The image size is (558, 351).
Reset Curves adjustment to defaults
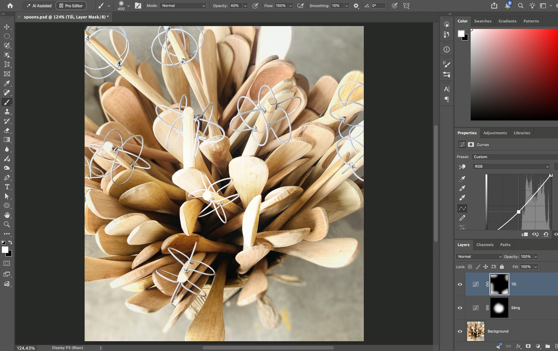[546, 234]
